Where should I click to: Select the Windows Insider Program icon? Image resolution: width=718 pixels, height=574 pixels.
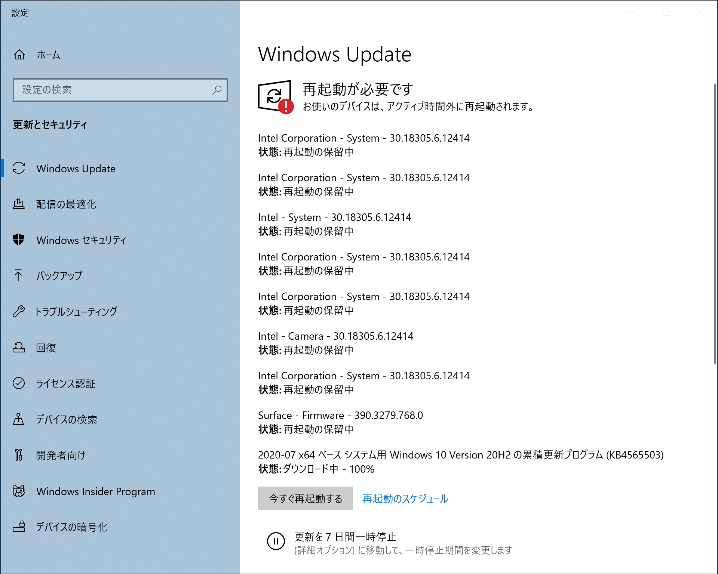coord(19,491)
